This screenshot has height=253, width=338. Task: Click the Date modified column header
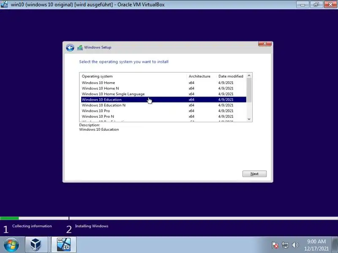[231, 76]
